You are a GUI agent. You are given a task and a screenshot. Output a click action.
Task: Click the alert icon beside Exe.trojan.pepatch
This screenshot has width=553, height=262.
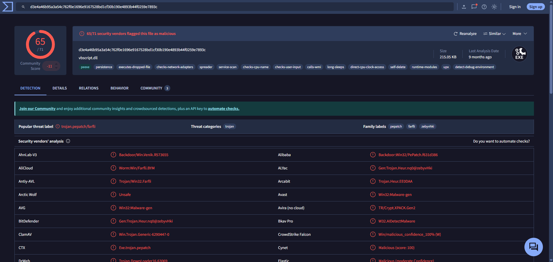point(113,248)
